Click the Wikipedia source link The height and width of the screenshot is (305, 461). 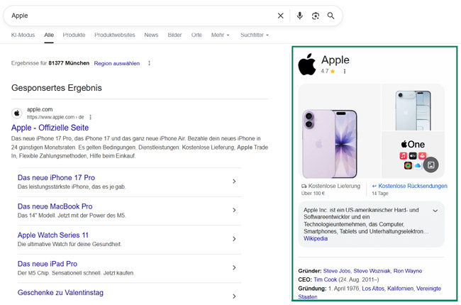[316, 238]
